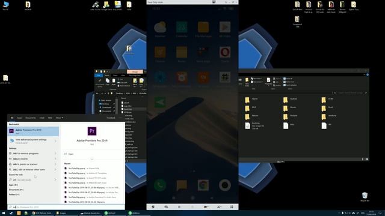This screenshot has width=385, height=216.
Task: Click the Folders (1+) category in search results
Action: tap(14, 194)
